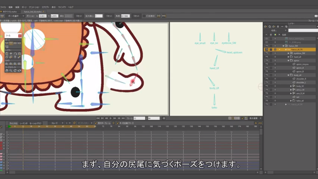Screen dimensions: 318x179
Task: Step forward one frame in the playback controls
Action: click(115, 118)
